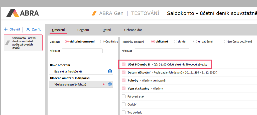
Task: Focus the Podmínky omezení Filtrovat text box
Action: 162,51
